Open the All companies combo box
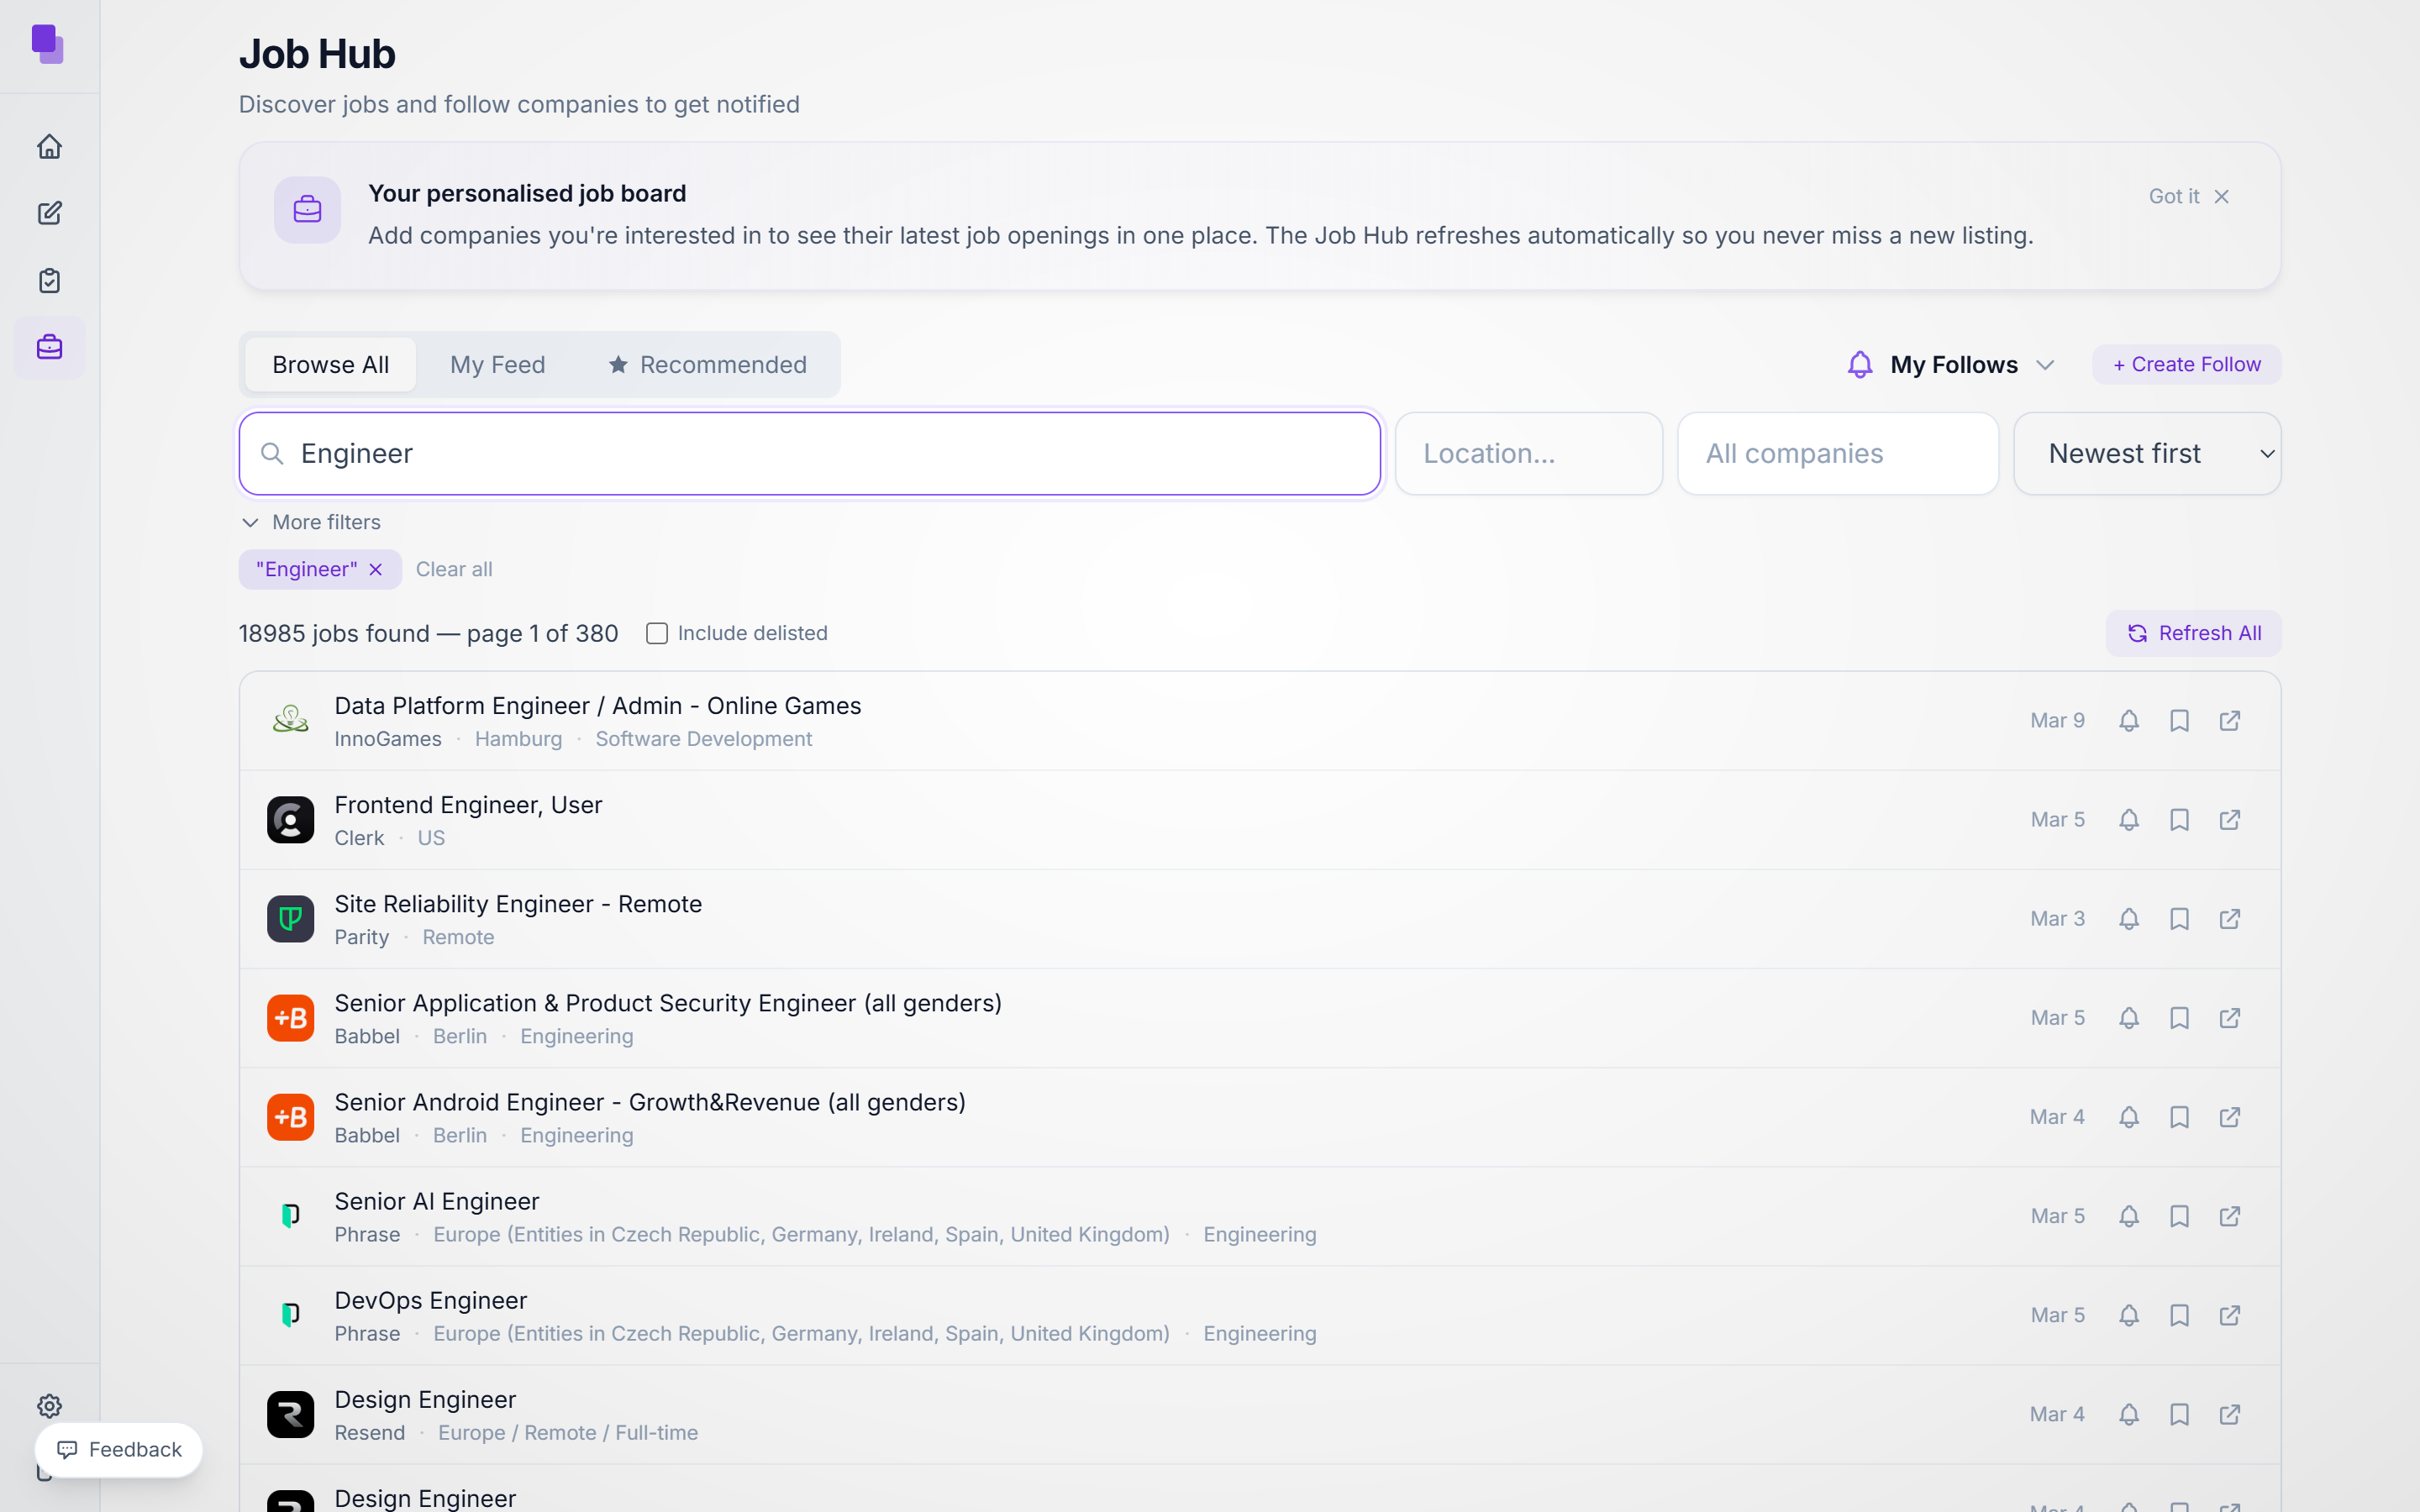This screenshot has height=1512, width=2420. point(1837,453)
